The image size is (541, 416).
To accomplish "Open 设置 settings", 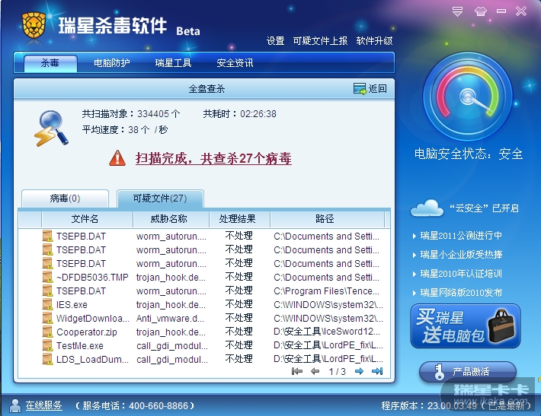I will click(x=275, y=41).
